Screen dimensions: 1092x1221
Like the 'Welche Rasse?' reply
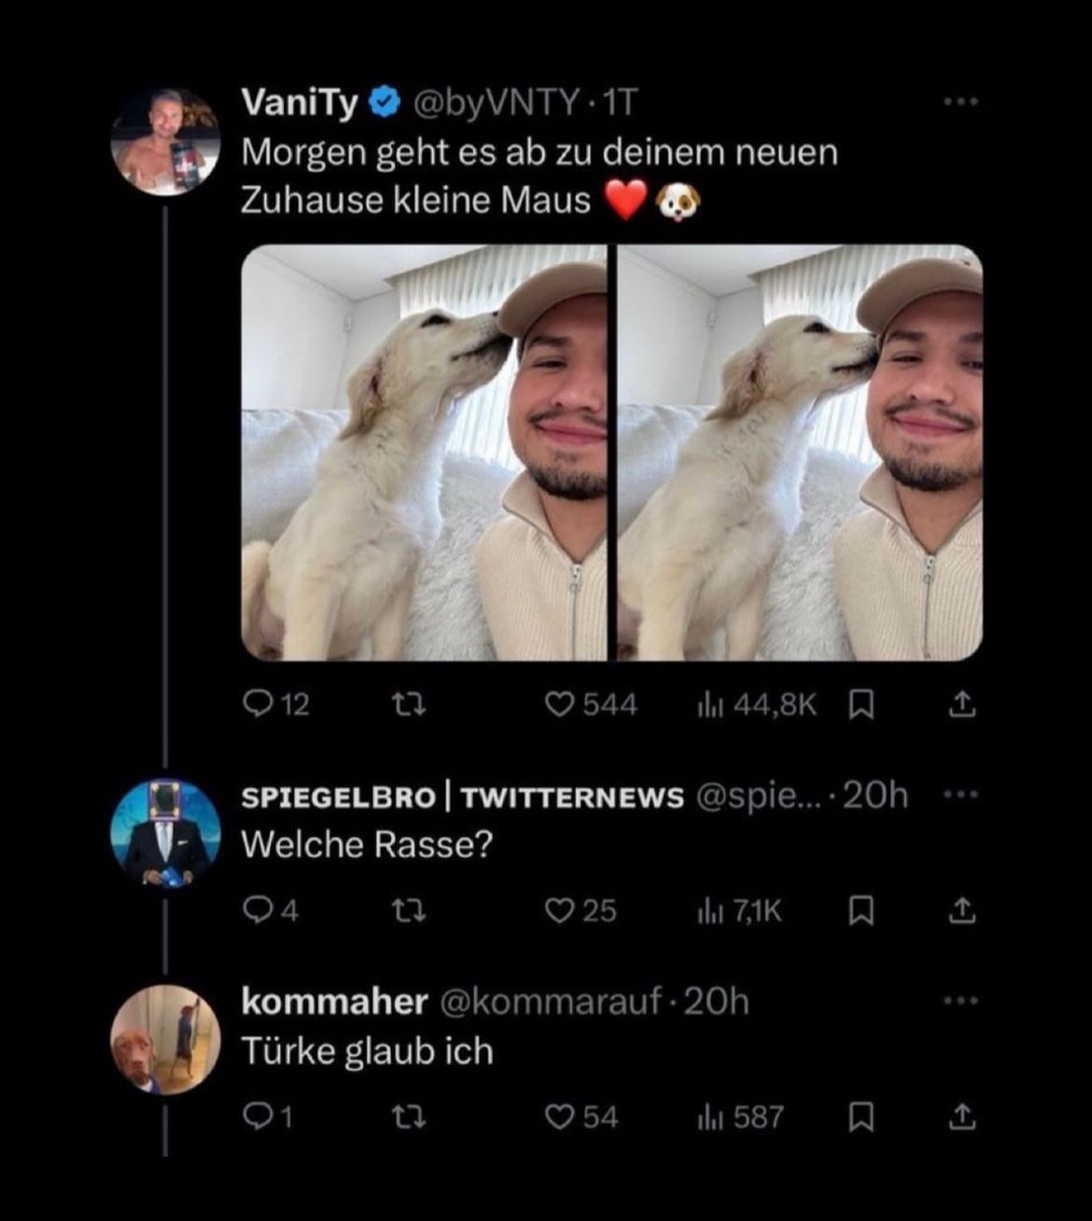click(x=559, y=910)
